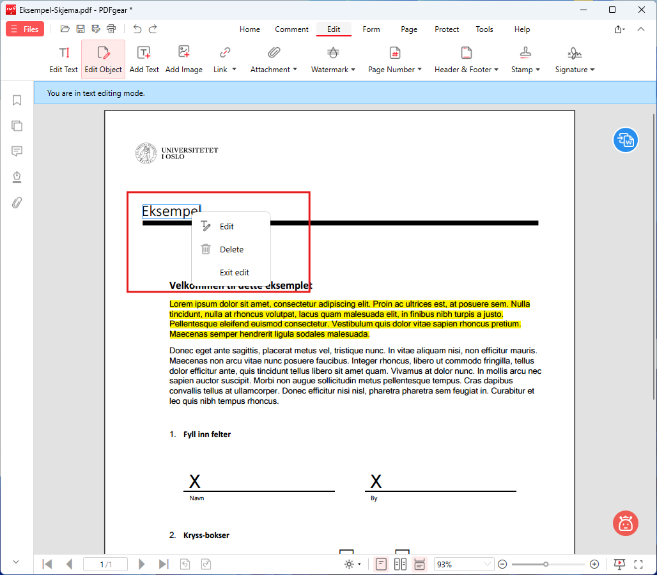Activate the Edit Object tool
The width and height of the screenshot is (657, 575).
tap(103, 59)
